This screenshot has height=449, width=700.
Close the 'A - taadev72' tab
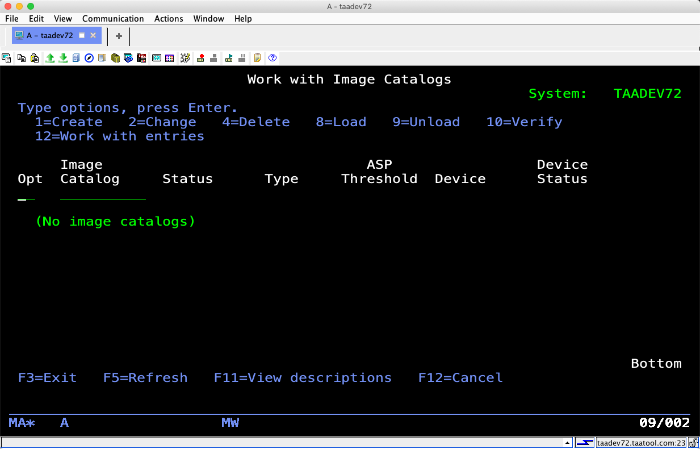pos(94,35)
